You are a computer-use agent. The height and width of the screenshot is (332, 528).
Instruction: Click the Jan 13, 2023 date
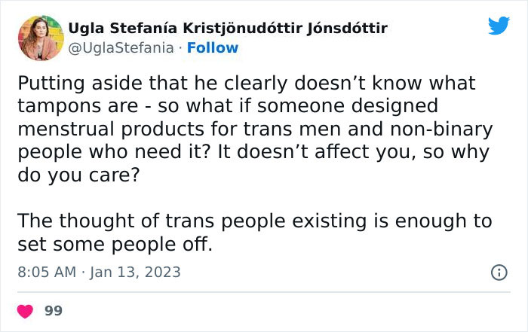pos(136,272)
